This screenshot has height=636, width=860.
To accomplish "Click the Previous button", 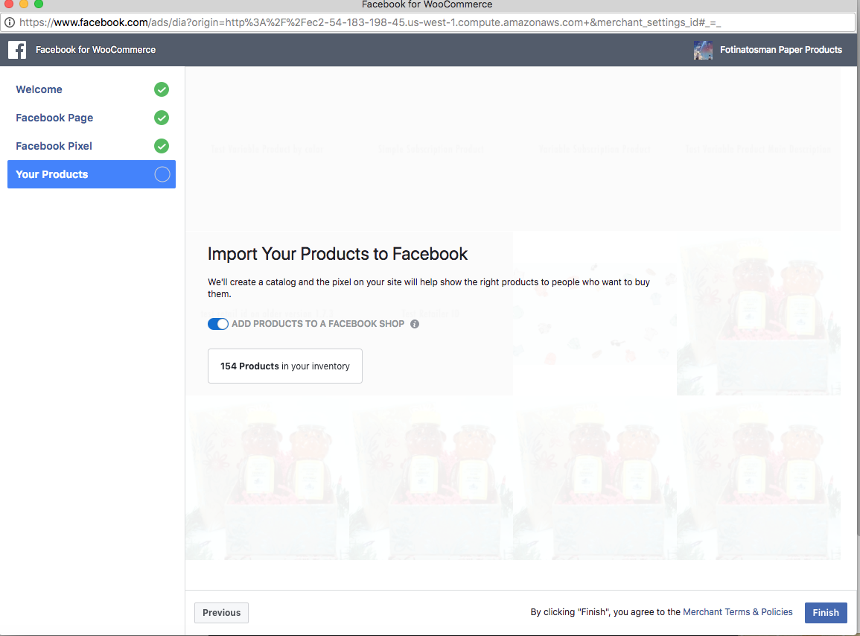I will coord(222,612).
